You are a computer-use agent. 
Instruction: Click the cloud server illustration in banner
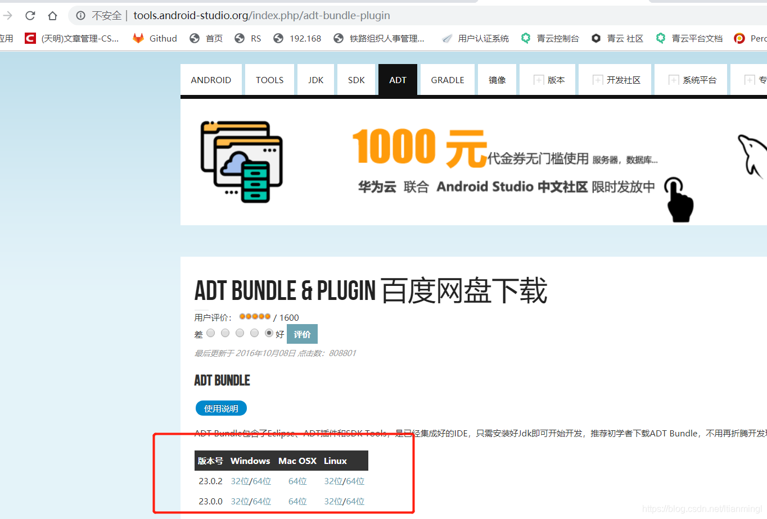[242, 162]
